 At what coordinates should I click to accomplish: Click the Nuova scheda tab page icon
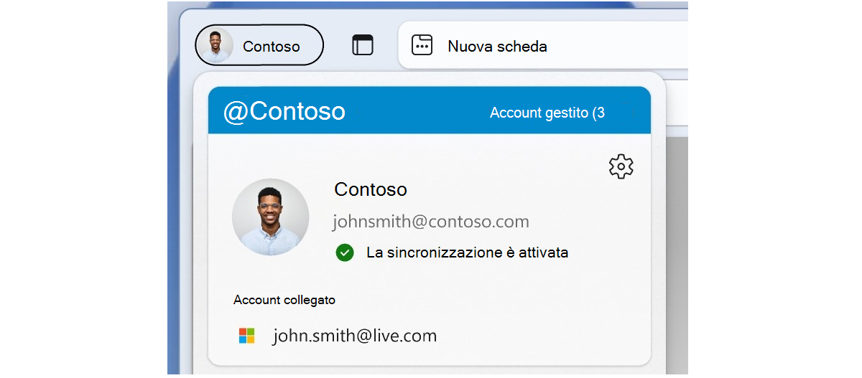[422, 45]
